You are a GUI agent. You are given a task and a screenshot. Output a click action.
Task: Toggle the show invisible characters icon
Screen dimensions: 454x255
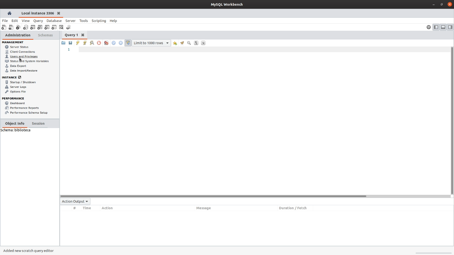coord(196,43)
